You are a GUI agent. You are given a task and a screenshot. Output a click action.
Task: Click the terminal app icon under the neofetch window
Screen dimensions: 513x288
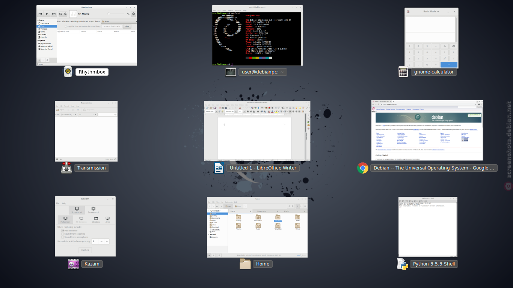click(x=231, y=72)
